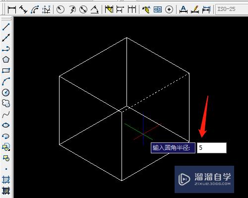Open the Tolerance dialog icon
Viewport: 248px width, 198px height.
[x=158, y=9]
